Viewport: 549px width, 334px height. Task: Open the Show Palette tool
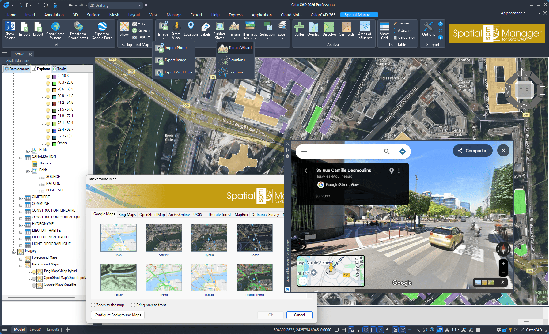tap(10, 31)
